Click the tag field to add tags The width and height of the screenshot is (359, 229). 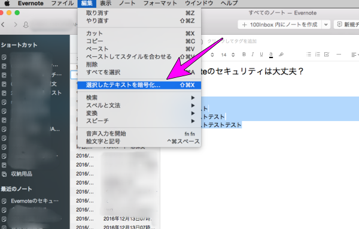click(232, 41)
